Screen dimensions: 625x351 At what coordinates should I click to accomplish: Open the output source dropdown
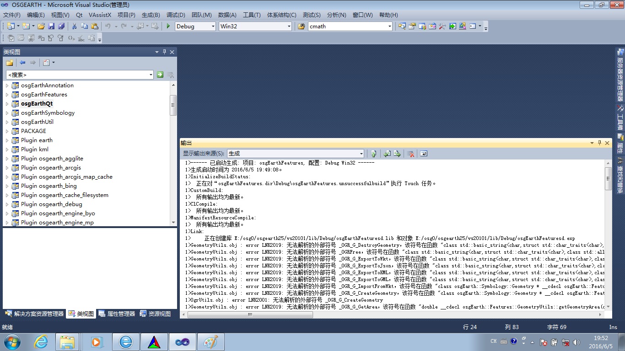(x=361, y=154)
